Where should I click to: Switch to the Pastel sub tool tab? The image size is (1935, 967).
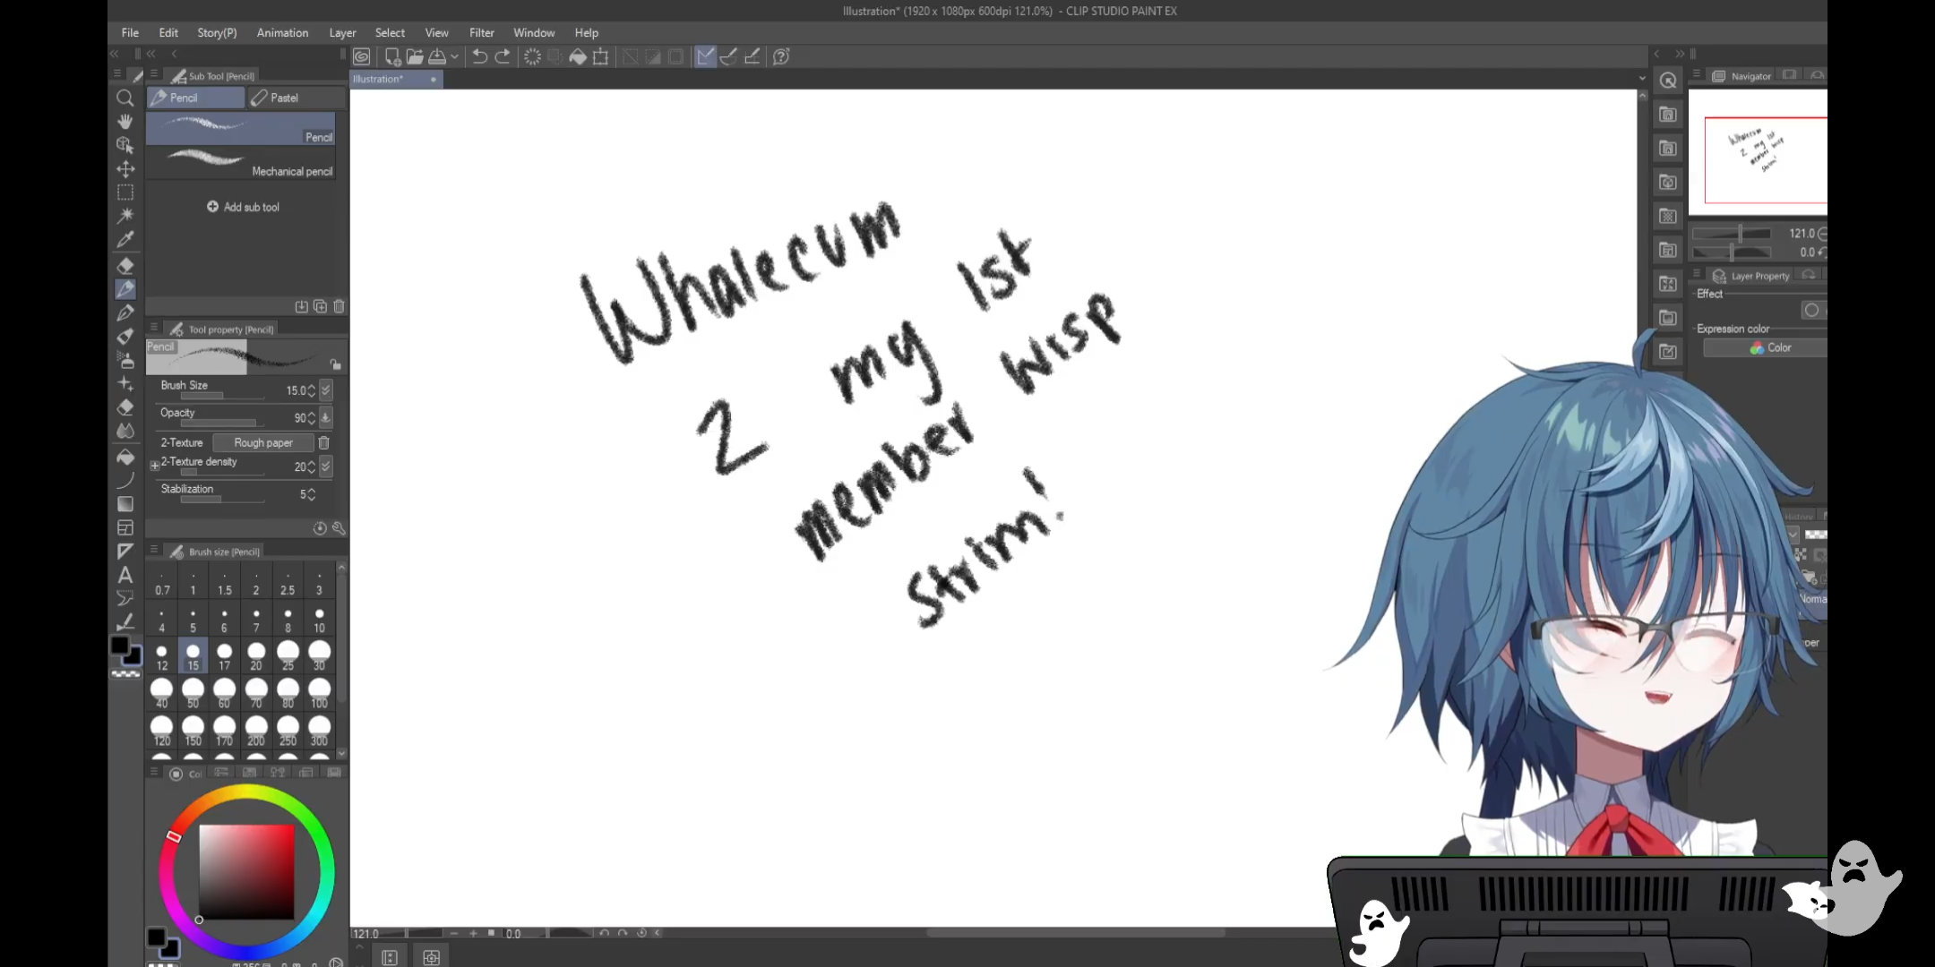click(284, 98)
